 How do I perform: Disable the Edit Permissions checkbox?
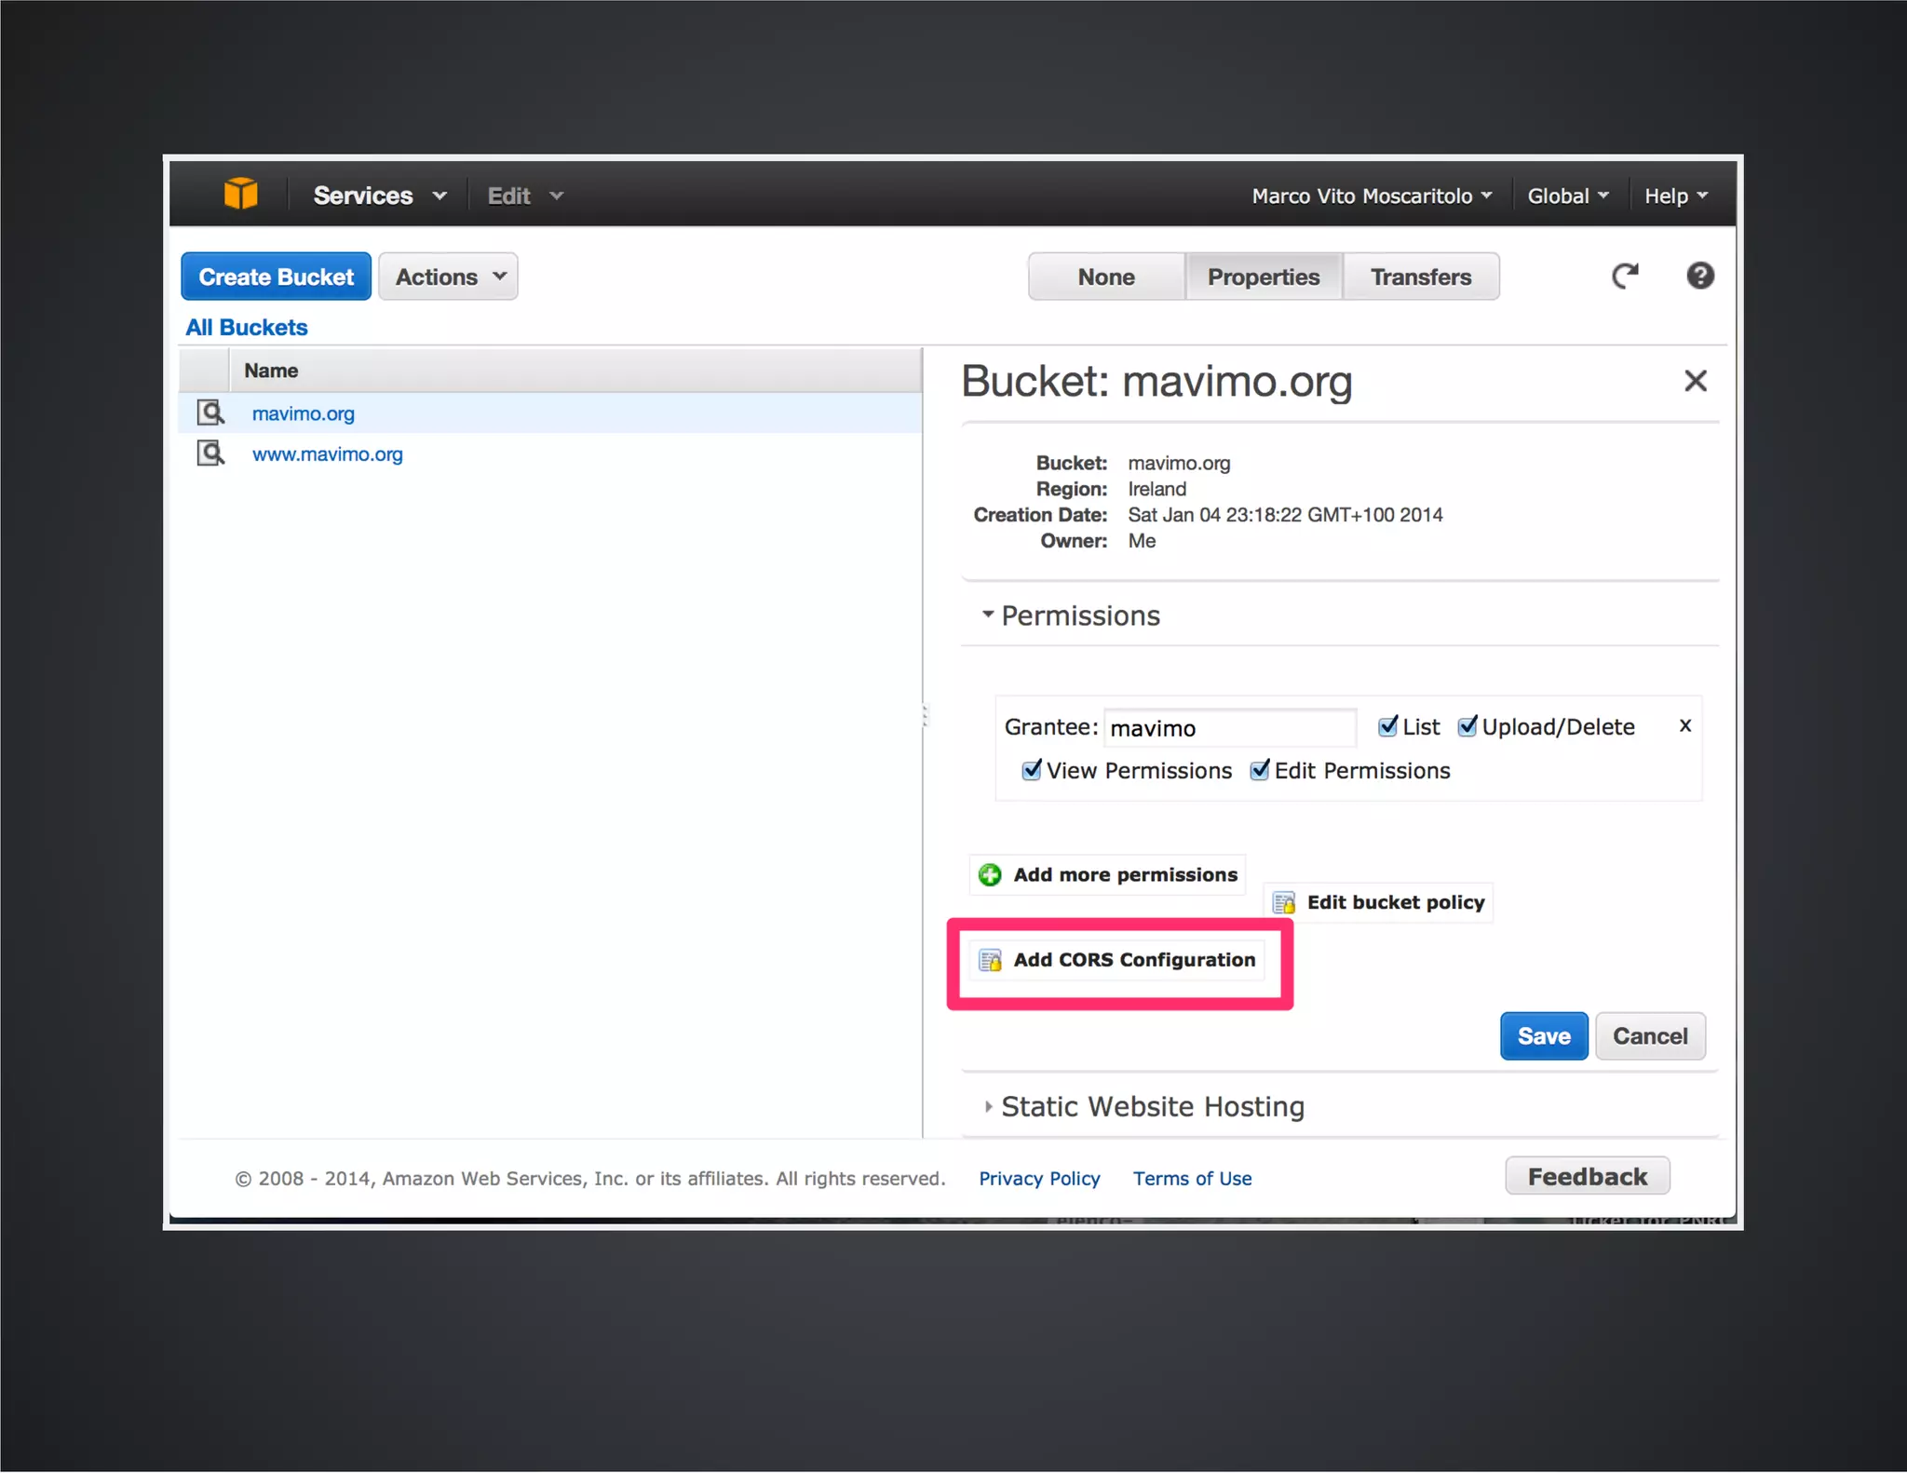point(1259,770)
